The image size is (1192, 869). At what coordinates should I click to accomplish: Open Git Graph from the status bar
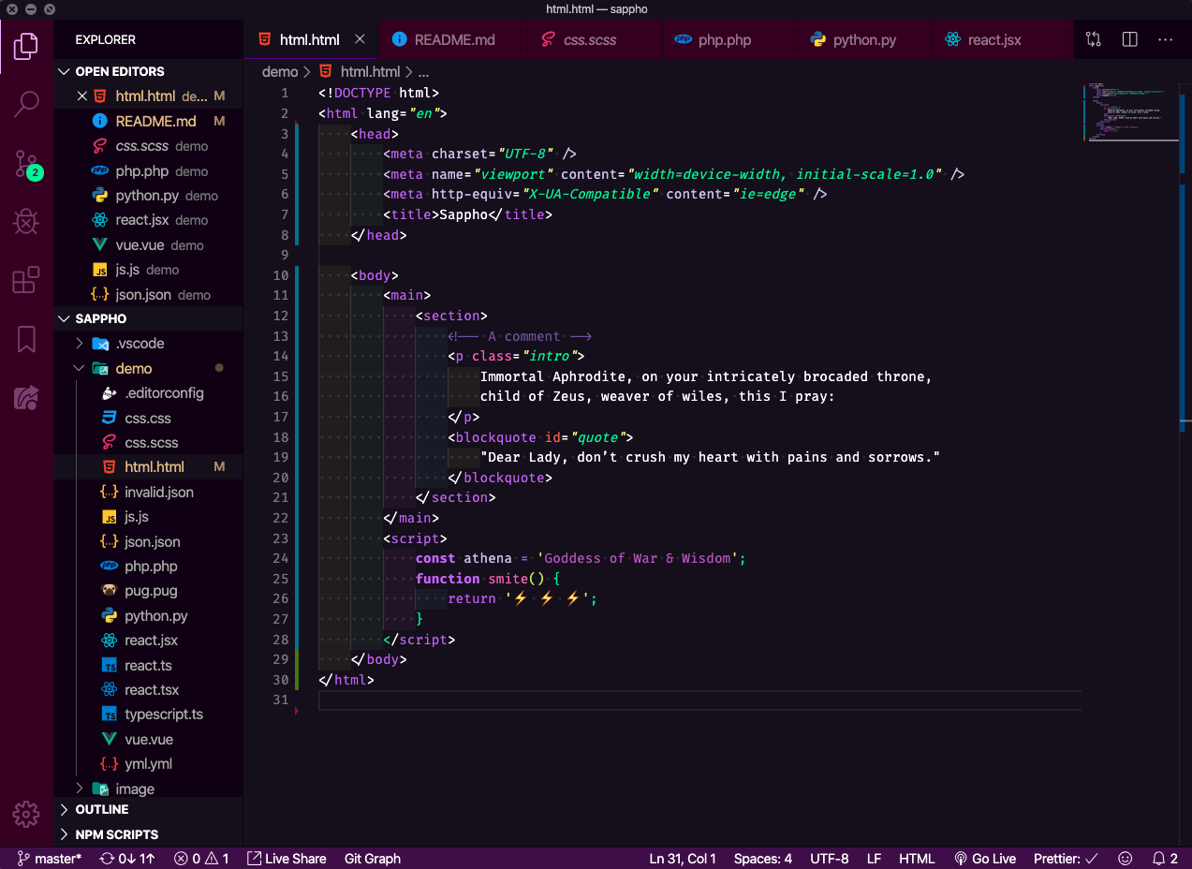372,858
